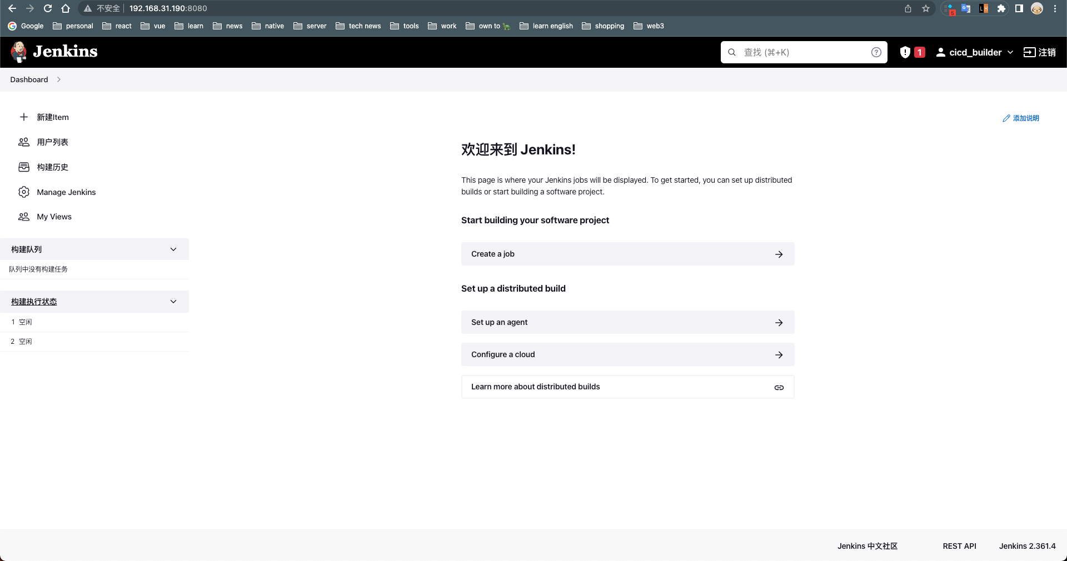This screenshot has height=561, width=1067.
Task: Go forward with the browser forward arrow
Action: [30, 8]
